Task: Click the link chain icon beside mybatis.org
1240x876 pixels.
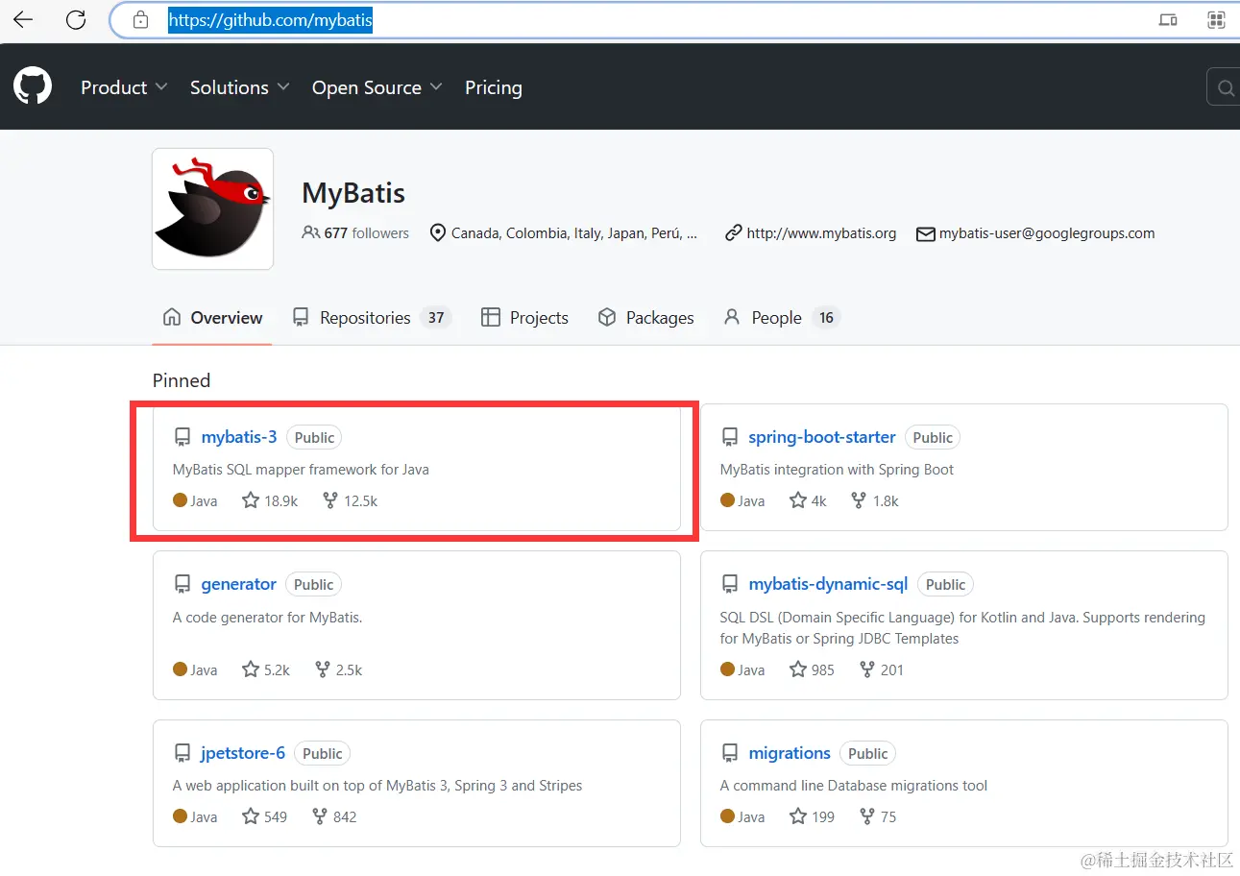Action: pyautogui.click(x=734, y=232)
